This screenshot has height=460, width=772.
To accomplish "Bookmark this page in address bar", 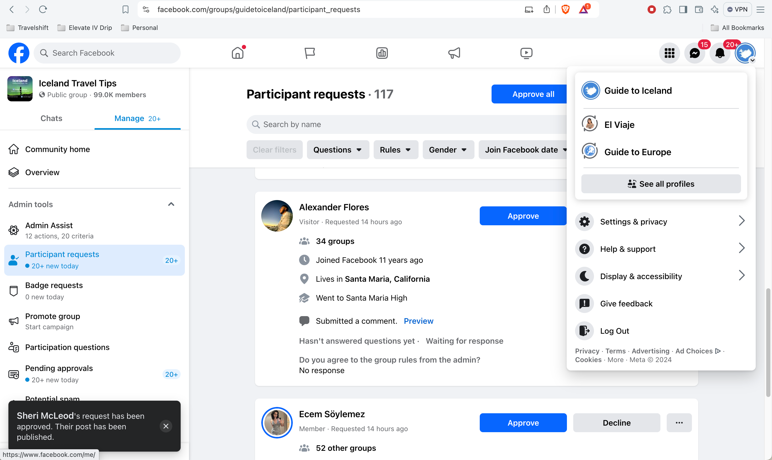I will 126,9.
